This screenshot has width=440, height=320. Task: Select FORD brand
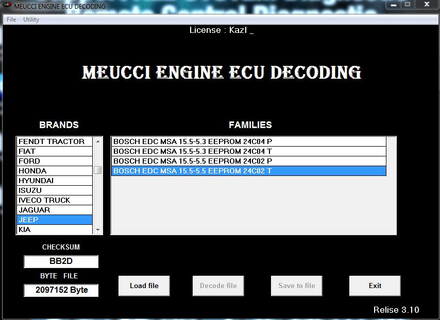tap(55, 161)
